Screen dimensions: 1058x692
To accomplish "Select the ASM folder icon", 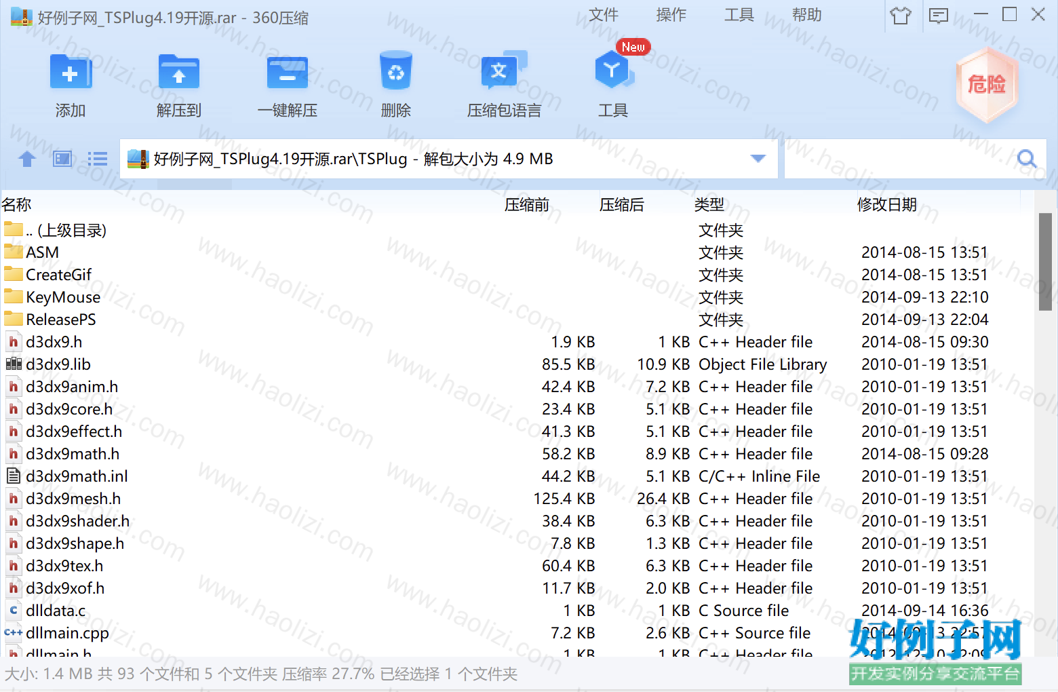I will (x=13, y=252).
